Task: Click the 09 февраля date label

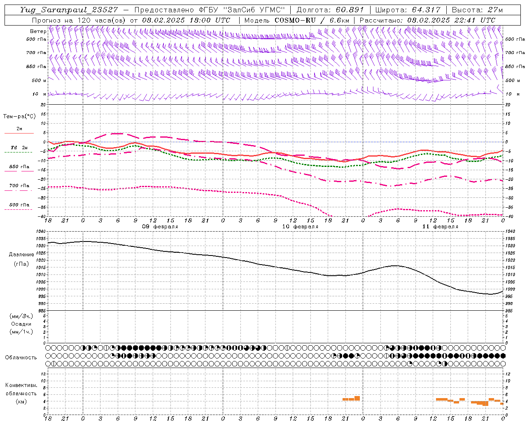Action: pyautogui.click(x=160, y=227)
